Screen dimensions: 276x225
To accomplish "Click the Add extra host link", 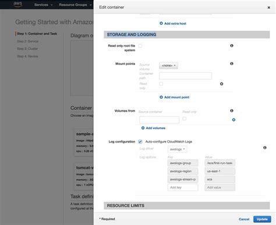I will tap(175, 23).
